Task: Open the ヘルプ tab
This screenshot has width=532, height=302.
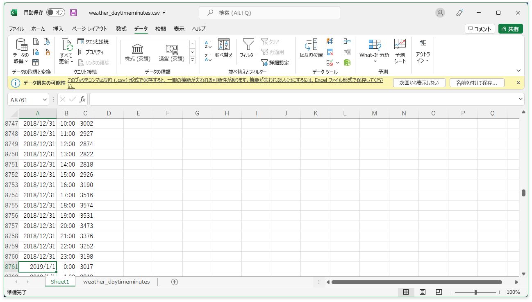Action: click(199, 29)
